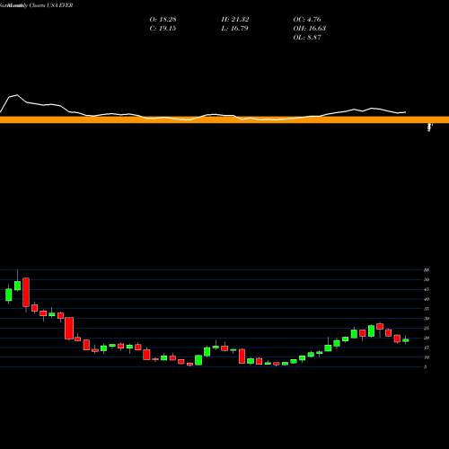Click the 45 price axis label

[427, 289]
